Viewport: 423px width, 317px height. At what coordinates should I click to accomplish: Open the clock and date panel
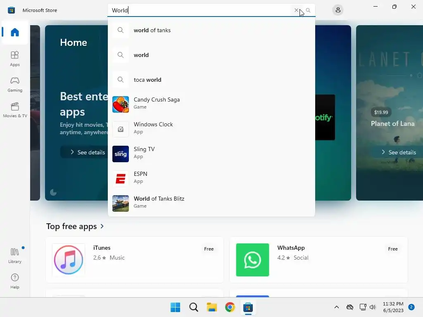coord(393,307)
